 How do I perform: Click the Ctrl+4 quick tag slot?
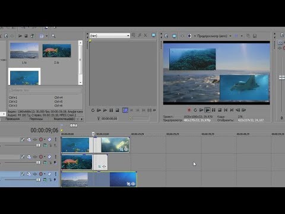click(59, 97)
